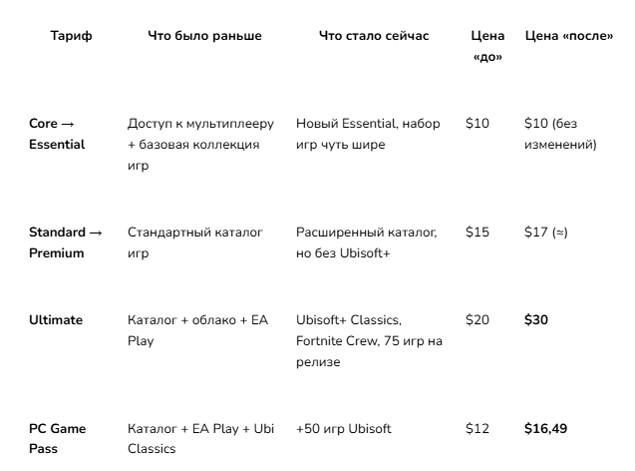
Task: Click the «$15» price cell
Action: 477,233
